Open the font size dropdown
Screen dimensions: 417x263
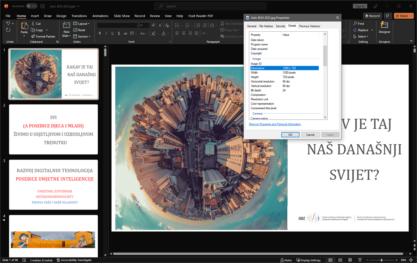148,25
